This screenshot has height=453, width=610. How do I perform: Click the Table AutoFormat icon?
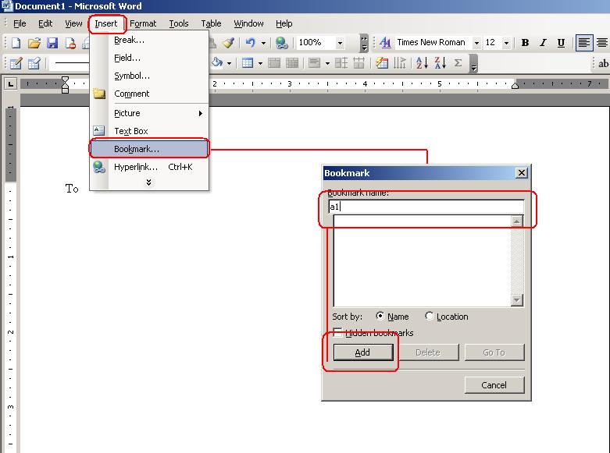point(382,63)
